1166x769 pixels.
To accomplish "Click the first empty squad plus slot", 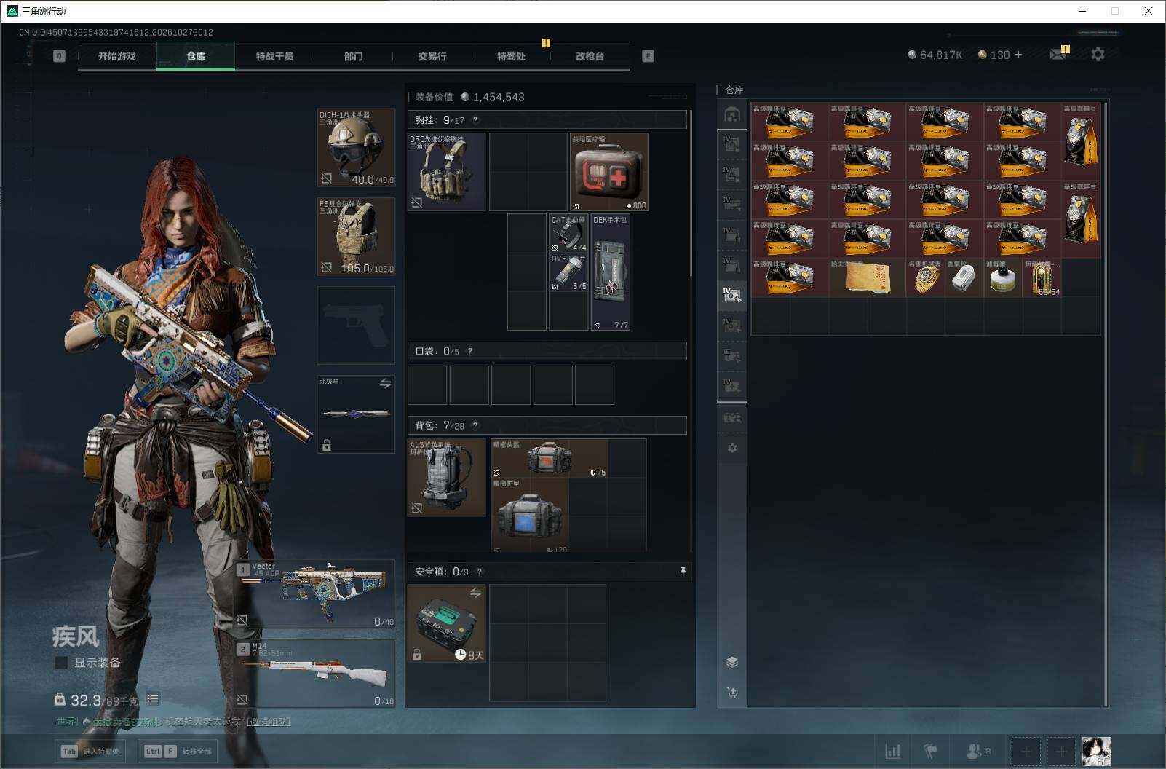I will click(1026, 752).
